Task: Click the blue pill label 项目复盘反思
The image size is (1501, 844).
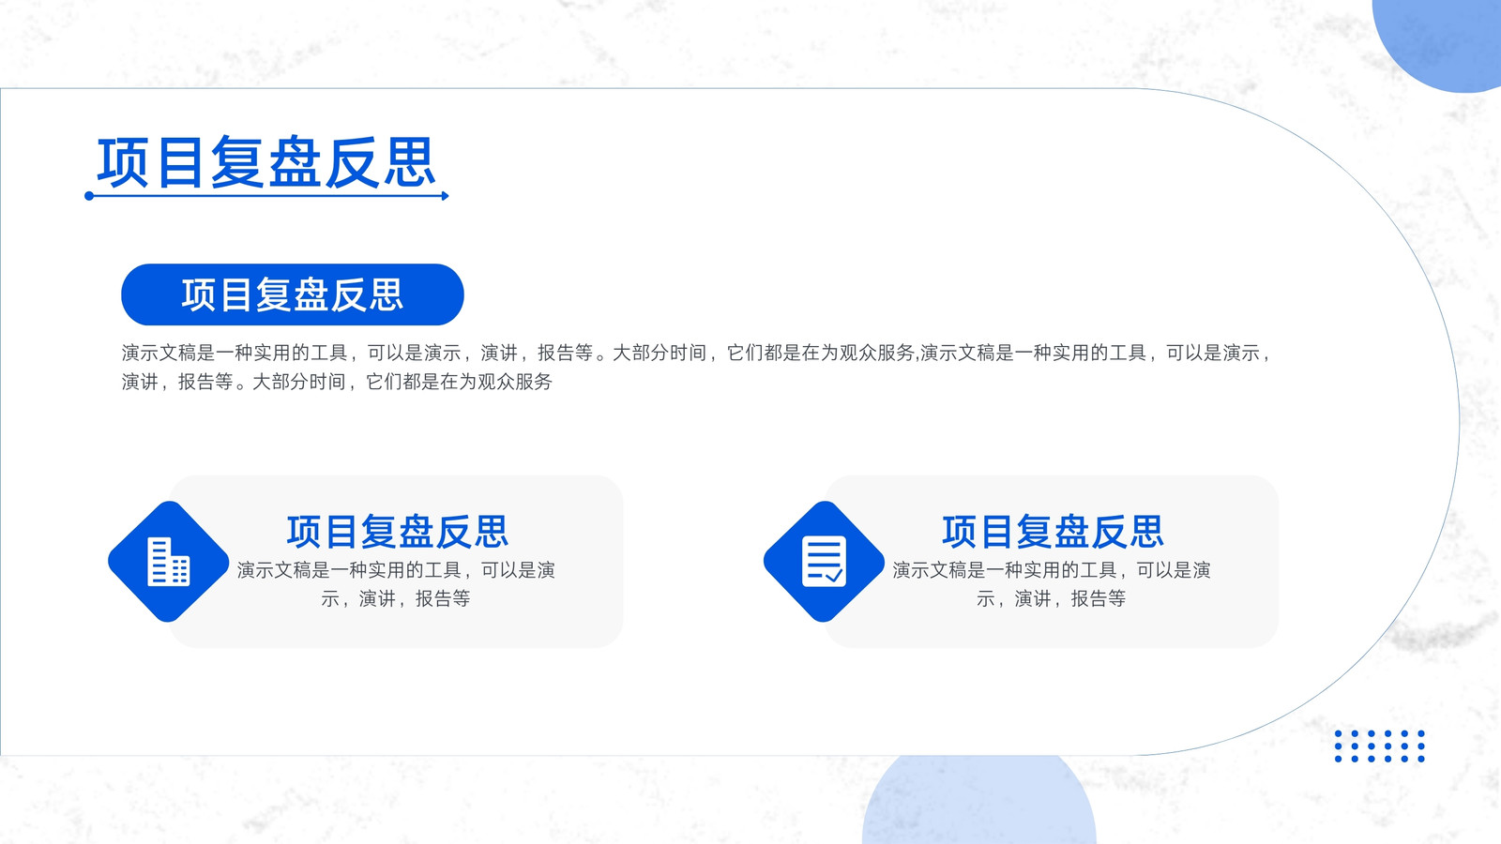Action: click(293, 294)
